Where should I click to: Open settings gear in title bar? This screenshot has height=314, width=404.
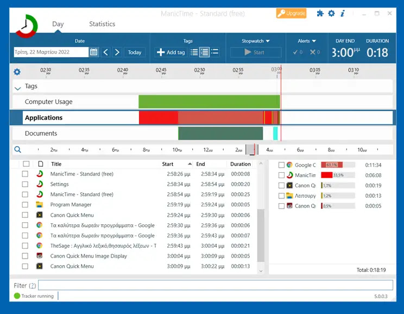(331, 14)
